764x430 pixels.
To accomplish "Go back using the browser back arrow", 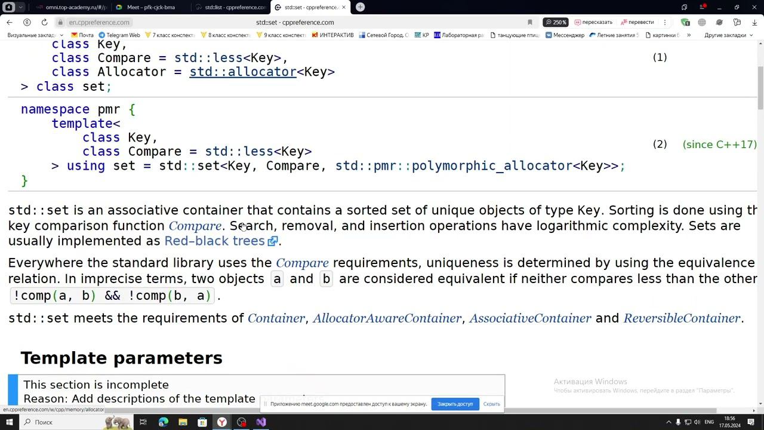I will click(x=10, y=22).
